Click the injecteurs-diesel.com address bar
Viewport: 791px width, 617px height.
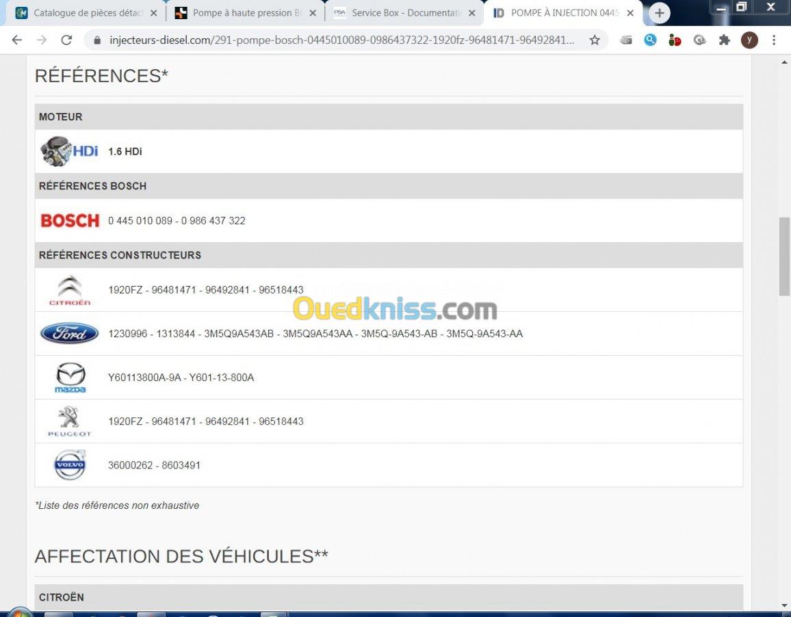341,40
